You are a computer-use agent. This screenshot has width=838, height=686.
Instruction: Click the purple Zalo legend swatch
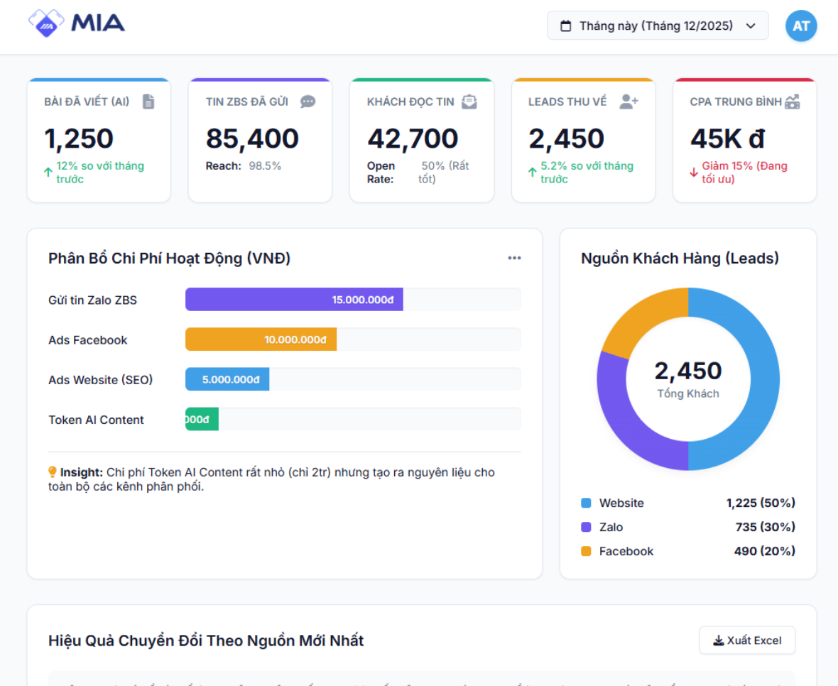tap(586, 527)
